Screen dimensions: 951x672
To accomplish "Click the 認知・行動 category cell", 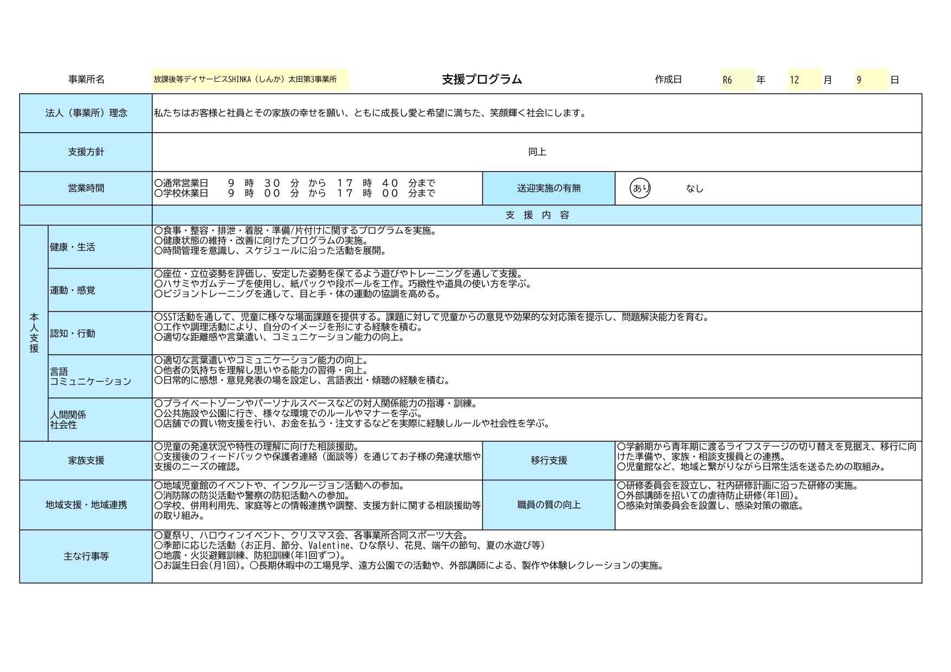I will pyautogui.click(x=100, y=334).
